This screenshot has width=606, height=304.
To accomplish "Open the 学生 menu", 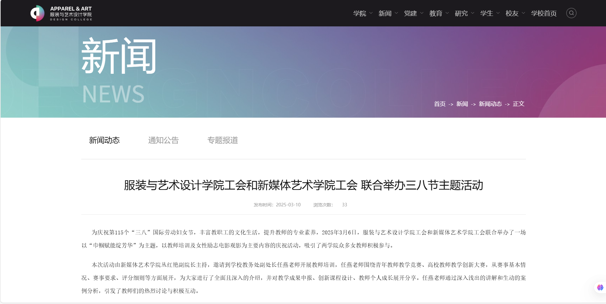I will (x=487, y=13).
